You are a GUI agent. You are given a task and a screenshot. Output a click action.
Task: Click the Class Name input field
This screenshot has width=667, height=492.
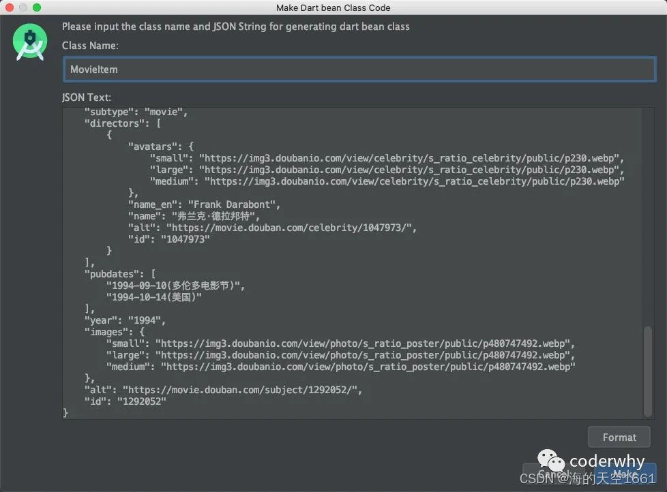[x=359, y=70]
